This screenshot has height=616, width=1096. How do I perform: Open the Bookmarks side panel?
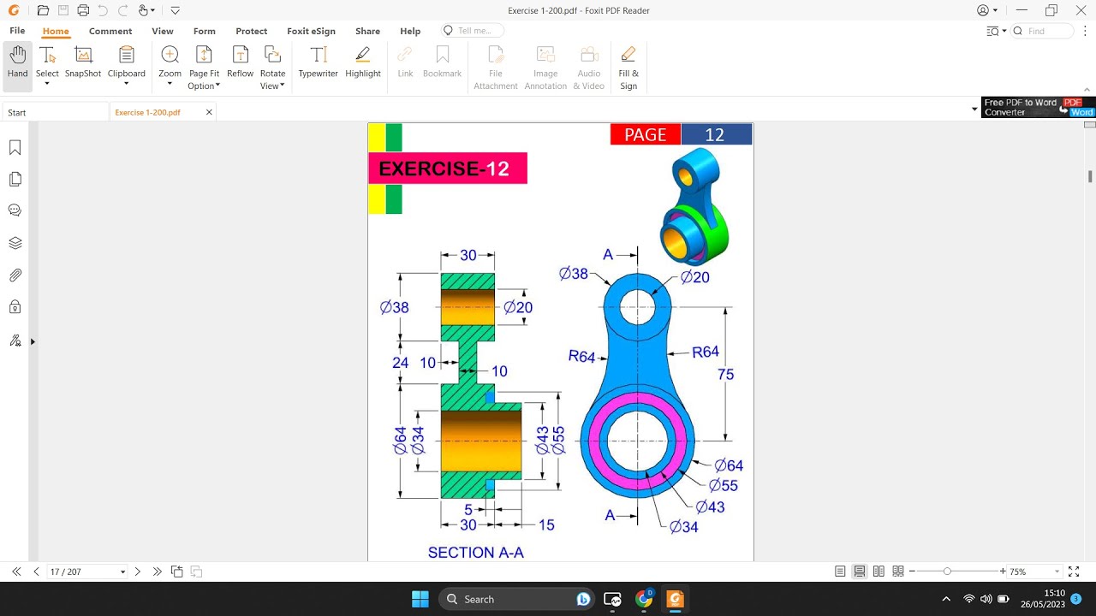15,148
